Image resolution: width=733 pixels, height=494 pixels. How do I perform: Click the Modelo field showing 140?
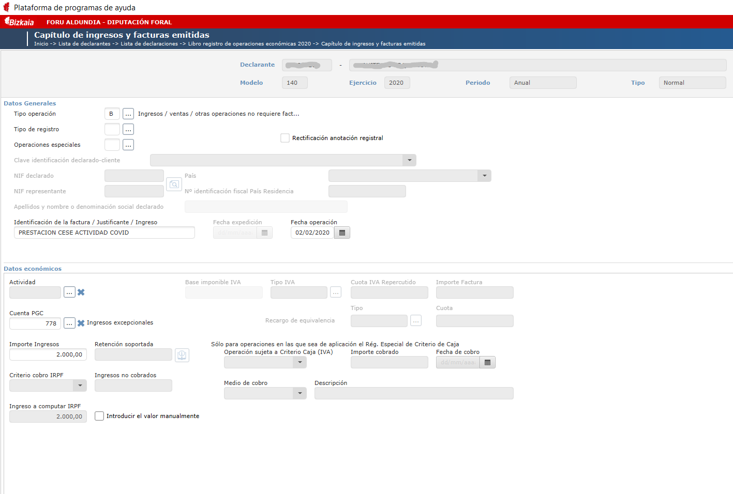[295, 83]
